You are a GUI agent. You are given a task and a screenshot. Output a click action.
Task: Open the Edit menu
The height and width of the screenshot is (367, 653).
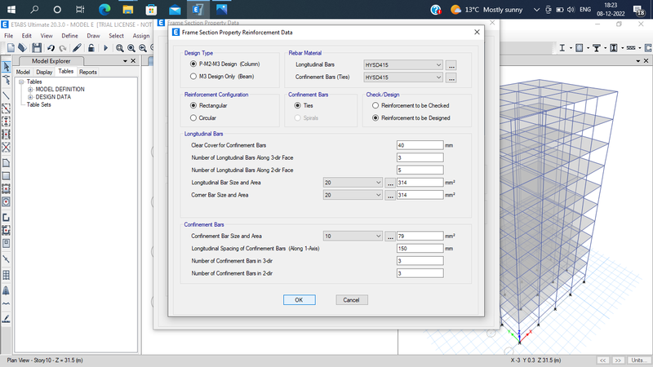tap(27, 36)
